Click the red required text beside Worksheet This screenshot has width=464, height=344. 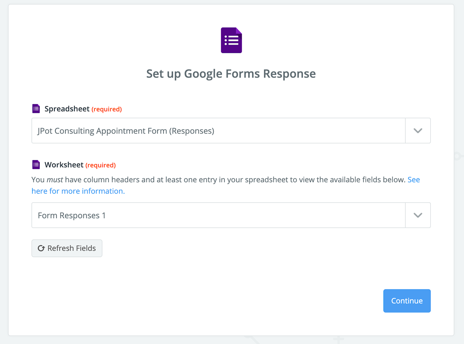click(100, 165)
